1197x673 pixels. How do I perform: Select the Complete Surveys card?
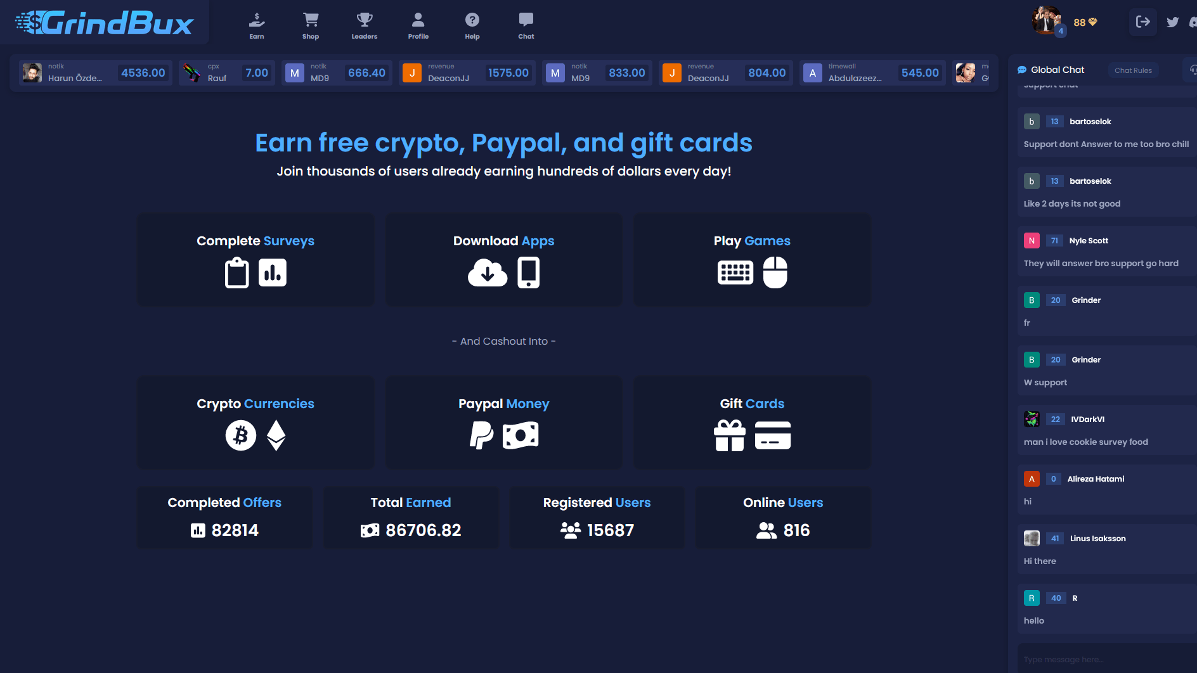tap(255, 260)
